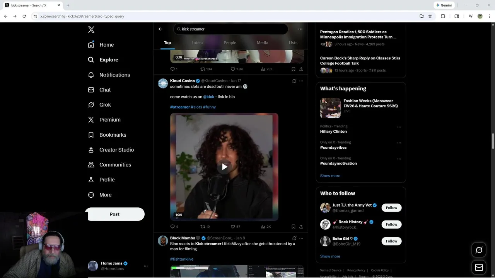Switch to People tab
The width and height of the screenshot is (495, 278).
(x=230, y=42)
